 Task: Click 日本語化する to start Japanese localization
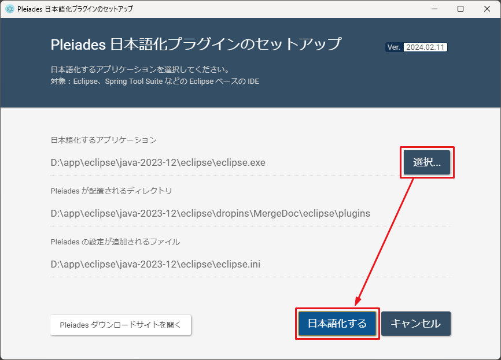(x=337, y=324)
